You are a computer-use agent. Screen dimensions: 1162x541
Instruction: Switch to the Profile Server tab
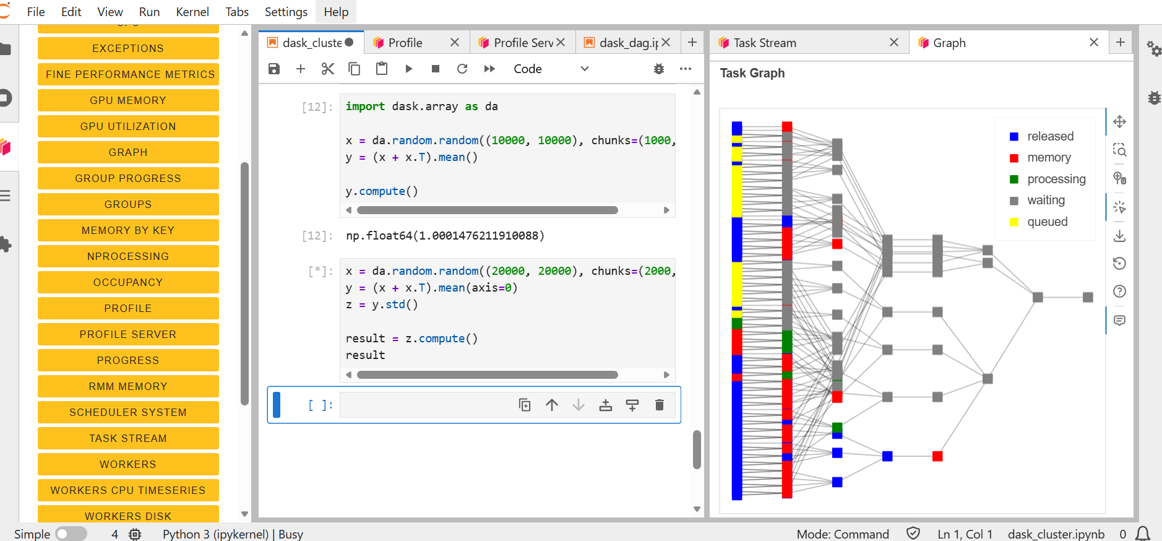click(x=523, y=43)
